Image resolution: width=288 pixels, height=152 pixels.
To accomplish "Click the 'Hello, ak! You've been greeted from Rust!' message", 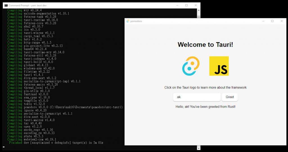I will 205,107.
